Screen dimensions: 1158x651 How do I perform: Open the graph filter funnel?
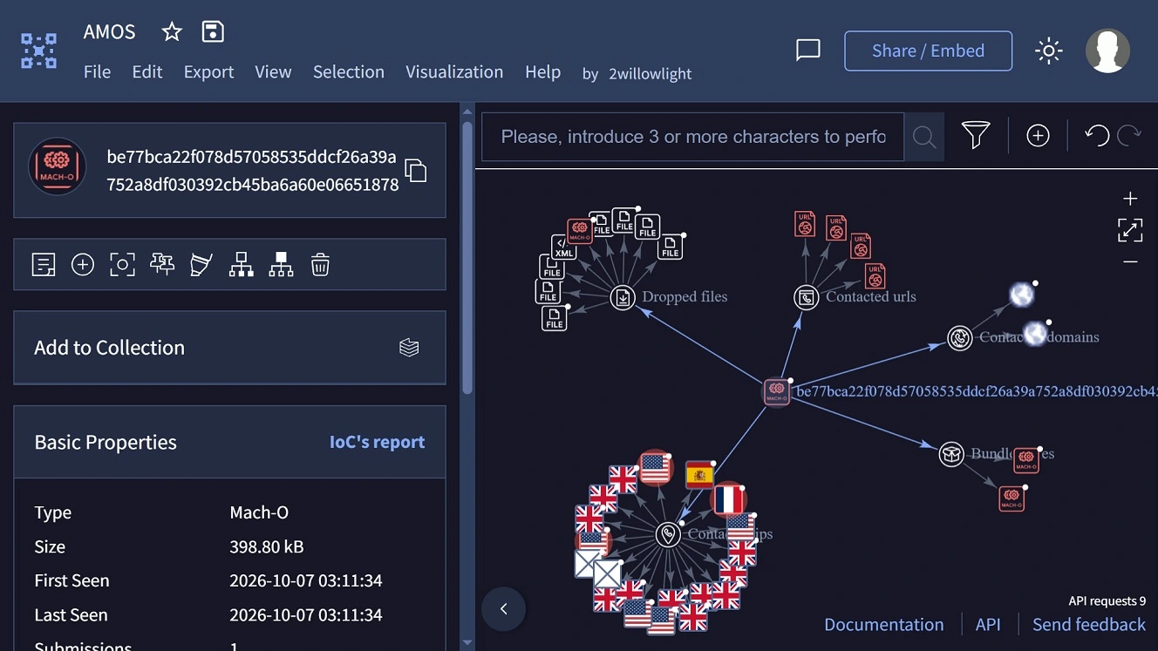tap(976, 136)
